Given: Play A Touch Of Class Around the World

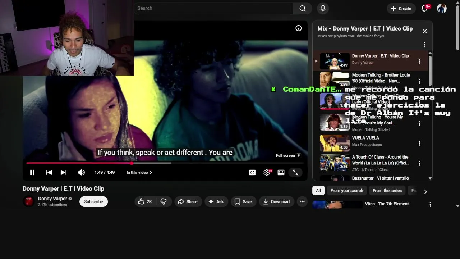Looking at the screenshot, I should 335,163.
